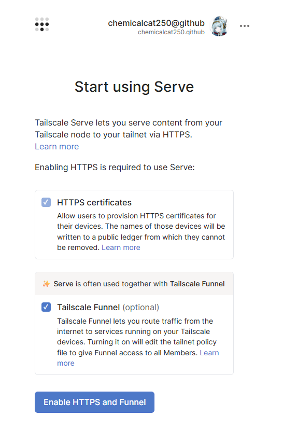Click the HTTPS certificates label
The height and width of the screenshot is (431, 283).
pyautogui.click(x=94, y=203)
